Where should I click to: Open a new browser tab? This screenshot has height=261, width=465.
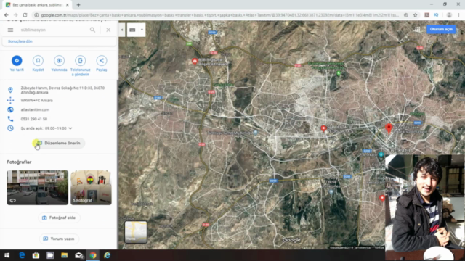pyautogui.click(x=78, y=5)
